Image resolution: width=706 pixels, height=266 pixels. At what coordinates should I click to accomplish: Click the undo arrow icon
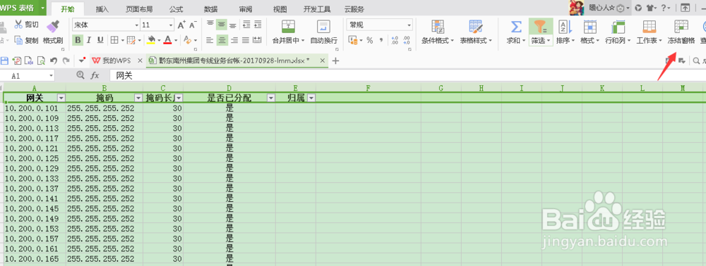[x=54, y=61]
